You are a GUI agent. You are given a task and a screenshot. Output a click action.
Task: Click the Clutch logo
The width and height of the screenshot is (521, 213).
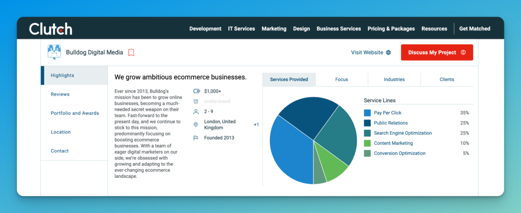coord(50,29)
